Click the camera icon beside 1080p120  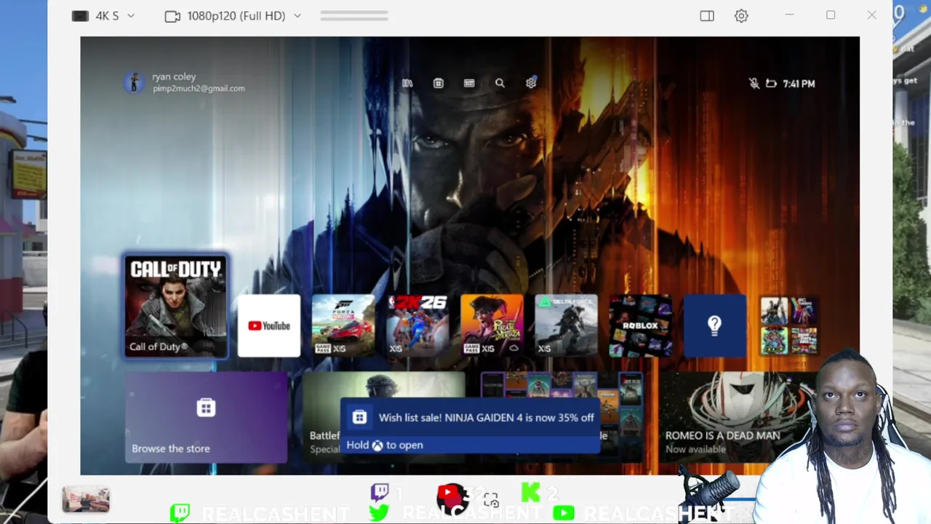[x=172, y=16]
